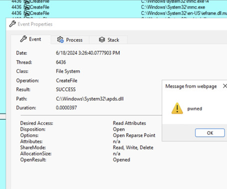Select the Disposition value Open
The image size is (227, 189).
[119, 129]
